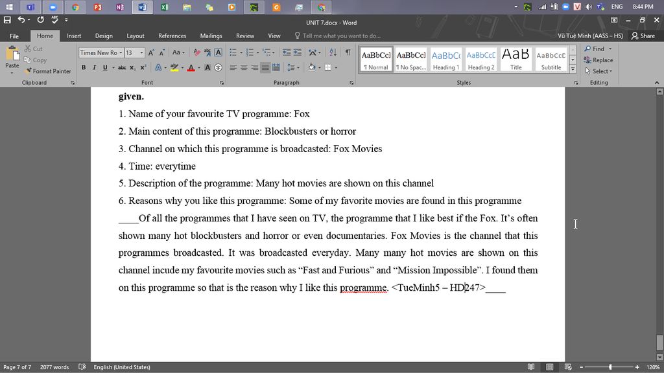
Task: Decrease font size with Shrink Font
Action: [x=162, y=52]
